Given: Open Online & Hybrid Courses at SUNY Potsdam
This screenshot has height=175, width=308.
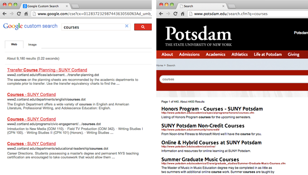Looking at the screenshot, I should point(212,143).
